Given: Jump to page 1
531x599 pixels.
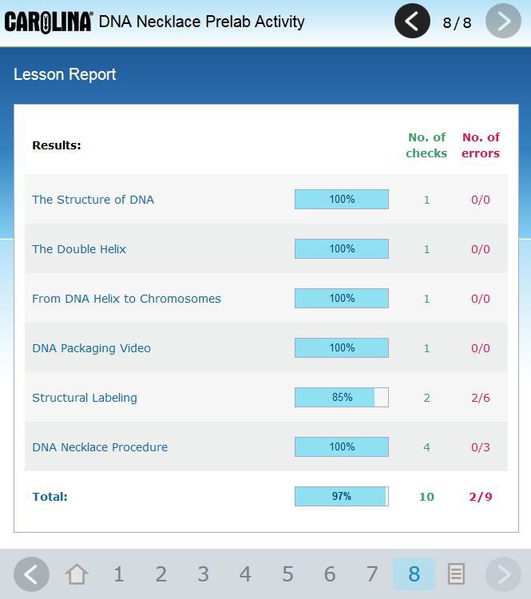Looking at the screenshot, I should coord(119,574).
